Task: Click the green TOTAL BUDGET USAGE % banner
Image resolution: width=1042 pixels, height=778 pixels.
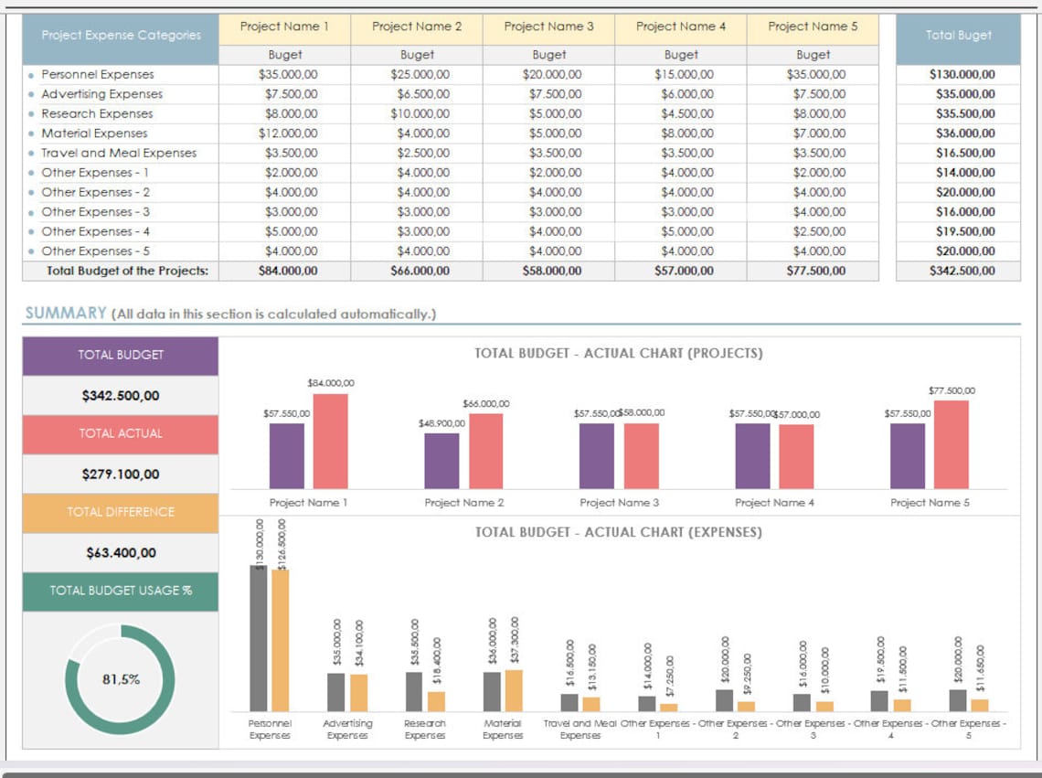Action: pyautogui.click(x=120, y=591)
